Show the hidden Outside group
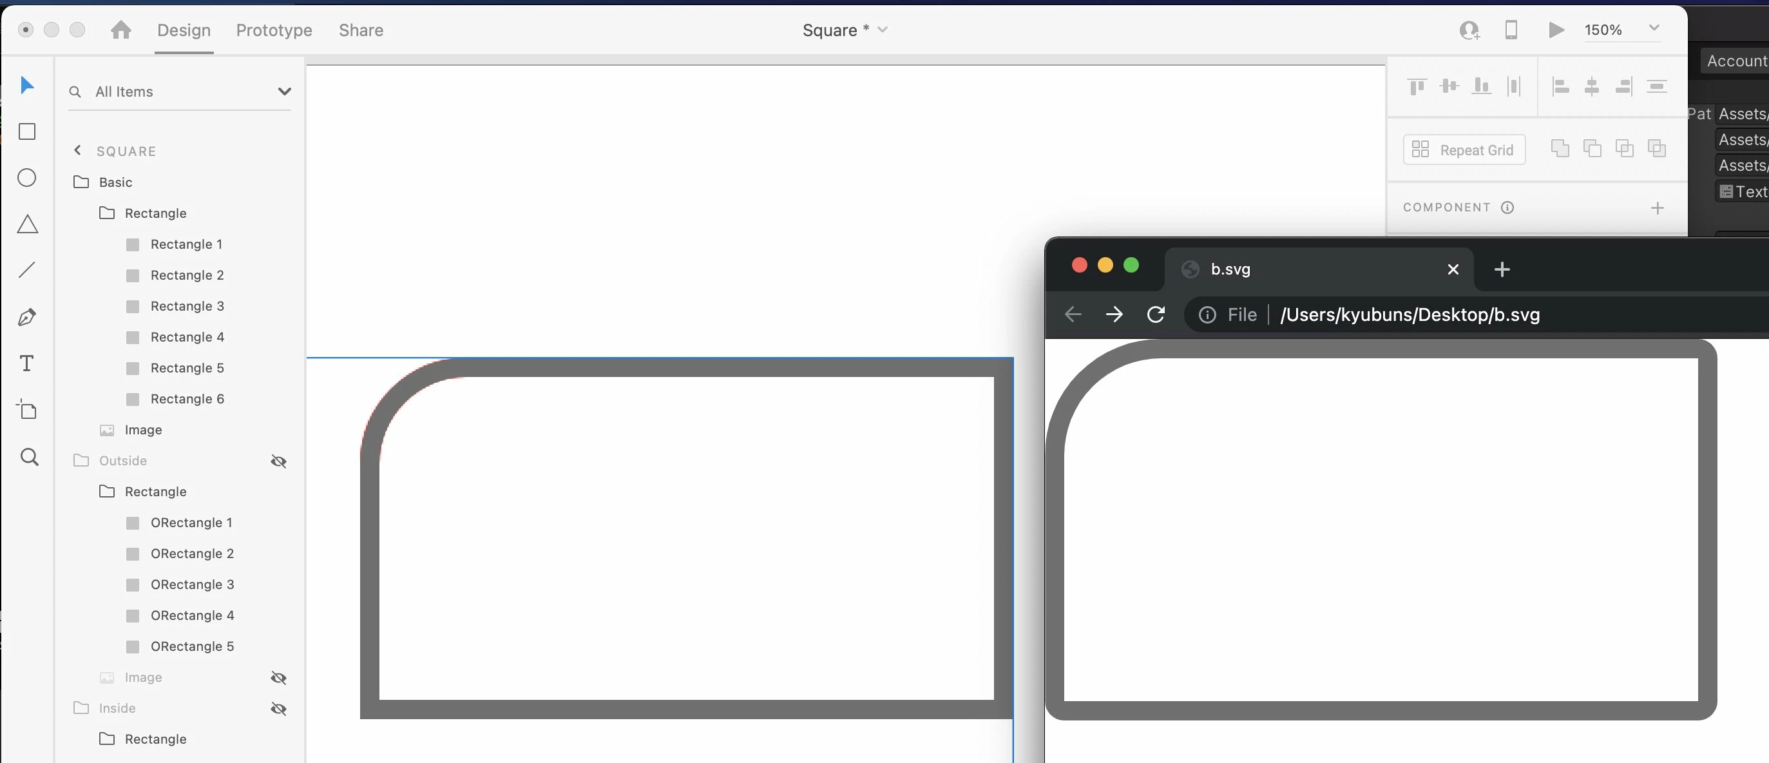Screen dimensions: 1769x763 coord(278,461)
